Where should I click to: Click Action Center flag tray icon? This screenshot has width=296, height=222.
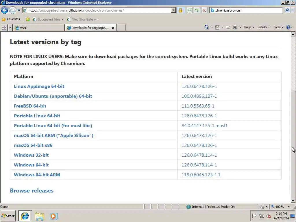click(254, 216)
